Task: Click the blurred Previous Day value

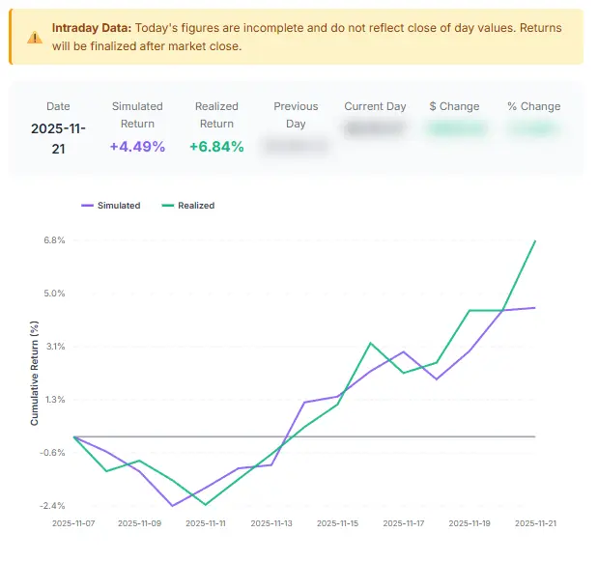Action: (x=296, y=147)
